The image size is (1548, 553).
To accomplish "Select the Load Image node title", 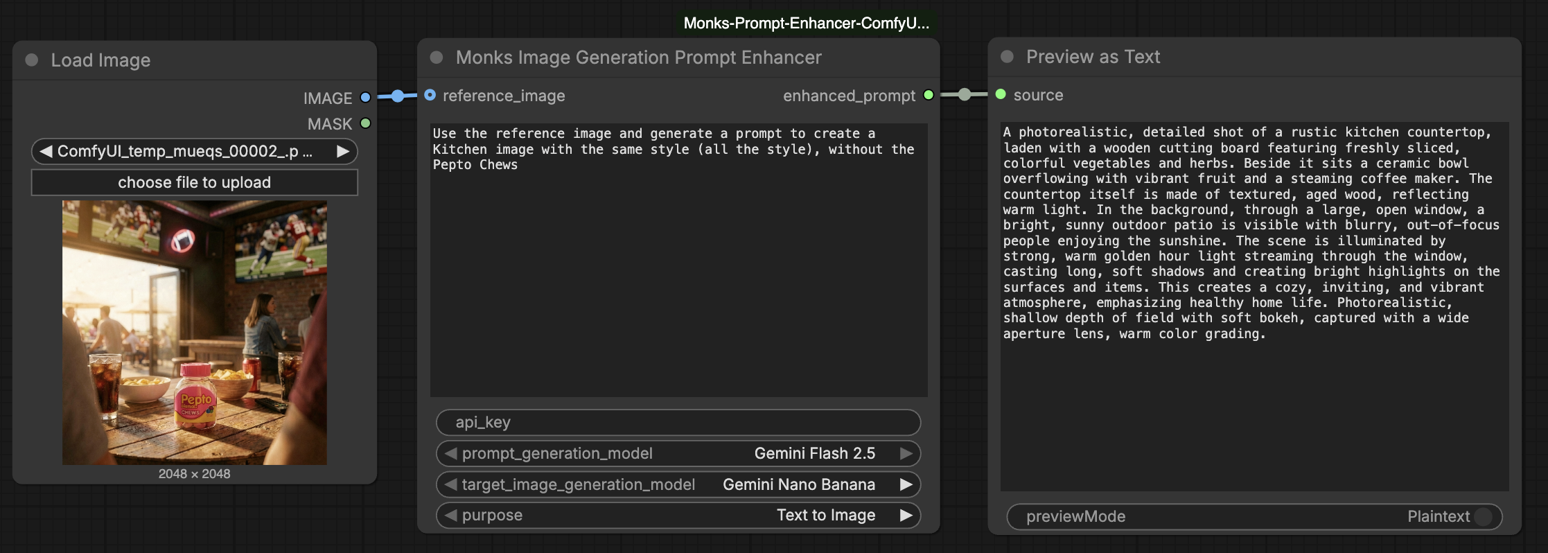I will coord(100,60).
